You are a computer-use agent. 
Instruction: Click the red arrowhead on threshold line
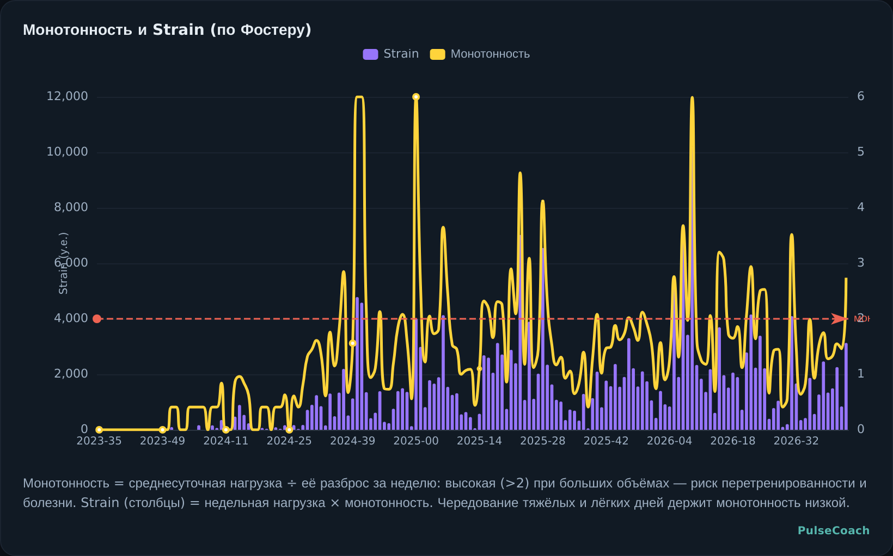click(x=840, y=319)
